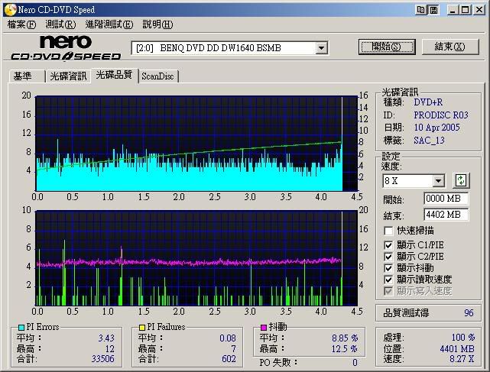
Task: Click the cyan PI Errors legend swatch
Action: [22, 327]
